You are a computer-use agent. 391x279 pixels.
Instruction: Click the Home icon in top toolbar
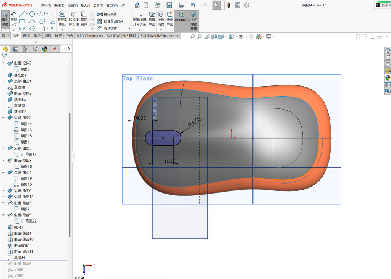137,5
